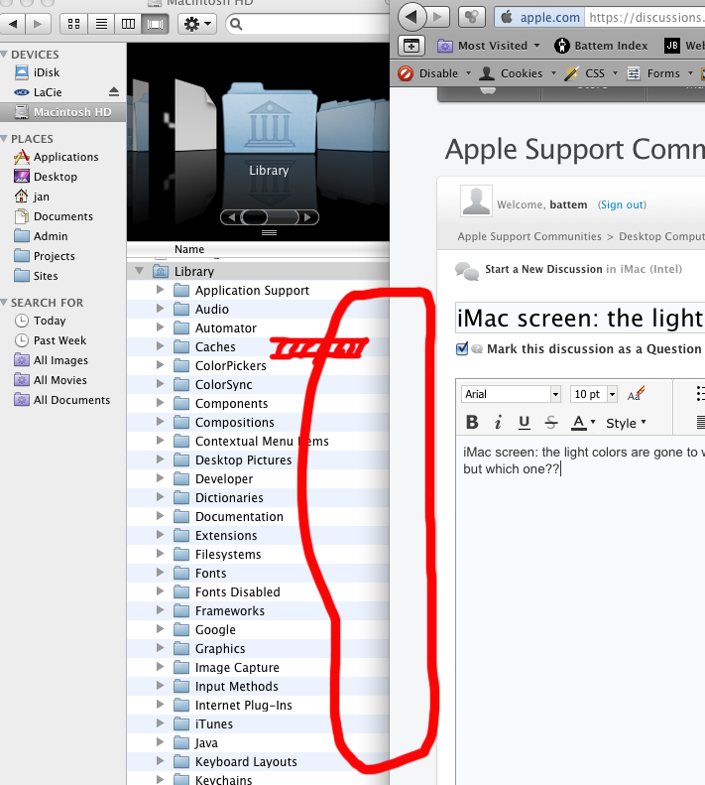Switch Finder to Cover Flow view
The image size is (705, 785).
tap(155, 24)
